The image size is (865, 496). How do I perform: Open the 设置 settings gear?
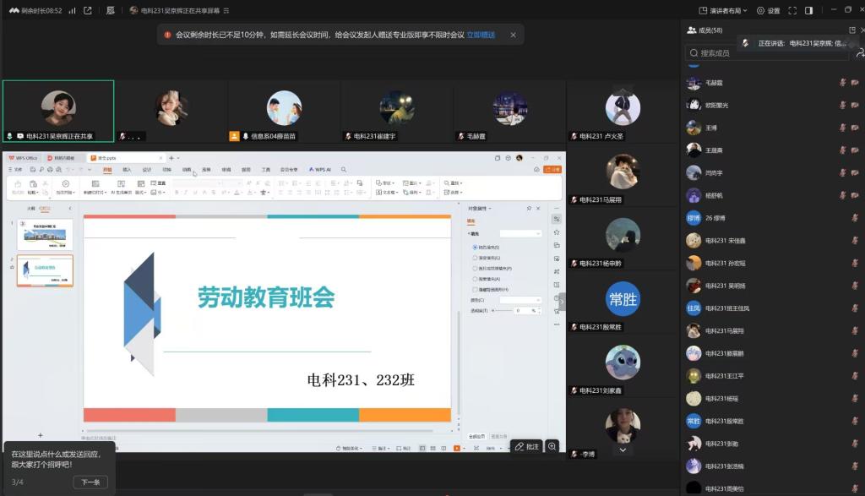(768, 11)
